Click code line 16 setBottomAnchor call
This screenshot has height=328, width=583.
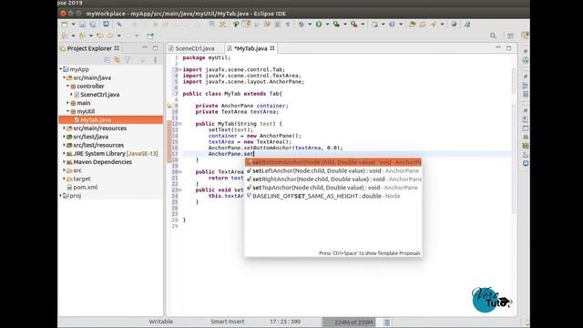click(x=275, y=148)
